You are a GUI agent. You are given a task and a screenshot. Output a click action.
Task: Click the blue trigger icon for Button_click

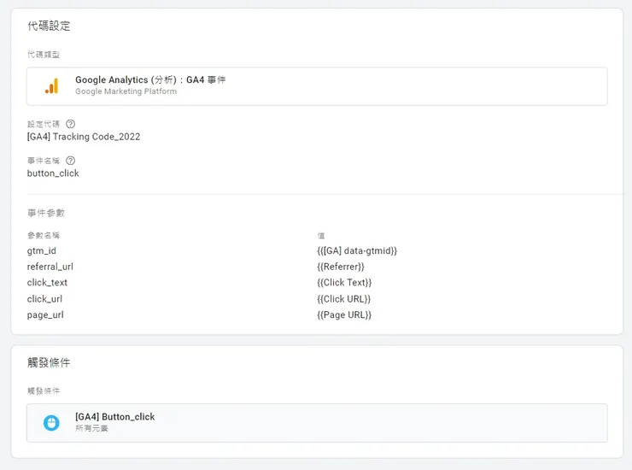pyautogui.click(x=52, y=422)
